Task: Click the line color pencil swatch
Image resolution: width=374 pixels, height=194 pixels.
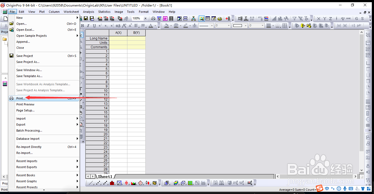Action: pos(185,26)
